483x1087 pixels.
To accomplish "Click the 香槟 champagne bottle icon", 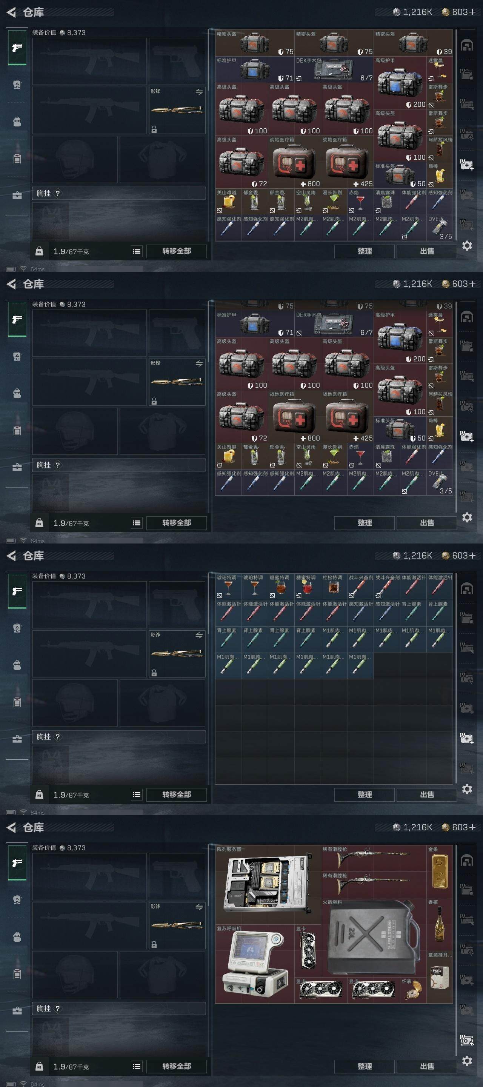I will 440,924.
